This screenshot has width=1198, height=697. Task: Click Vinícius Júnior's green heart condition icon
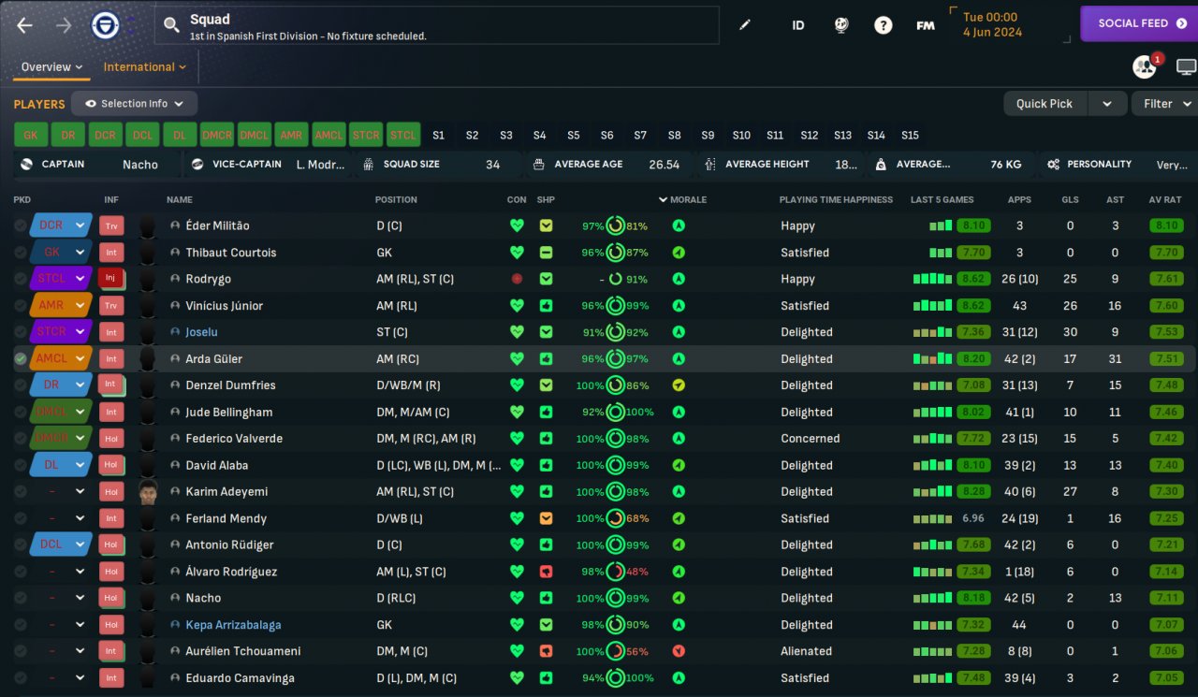click(516, 305)
